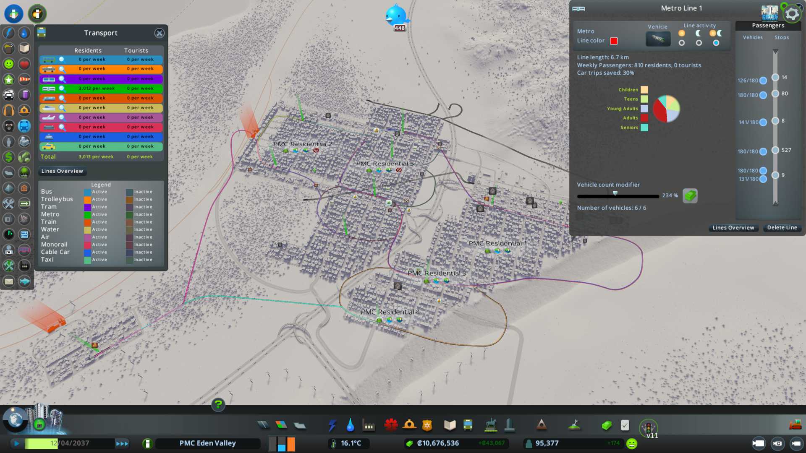Select day-and-night line activity radio

[x=716, y=43]
